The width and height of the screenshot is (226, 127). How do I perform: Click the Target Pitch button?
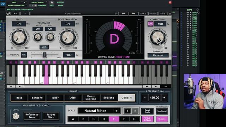(x=51, y=116)
